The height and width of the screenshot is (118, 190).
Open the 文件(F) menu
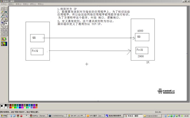click(4, 4)
